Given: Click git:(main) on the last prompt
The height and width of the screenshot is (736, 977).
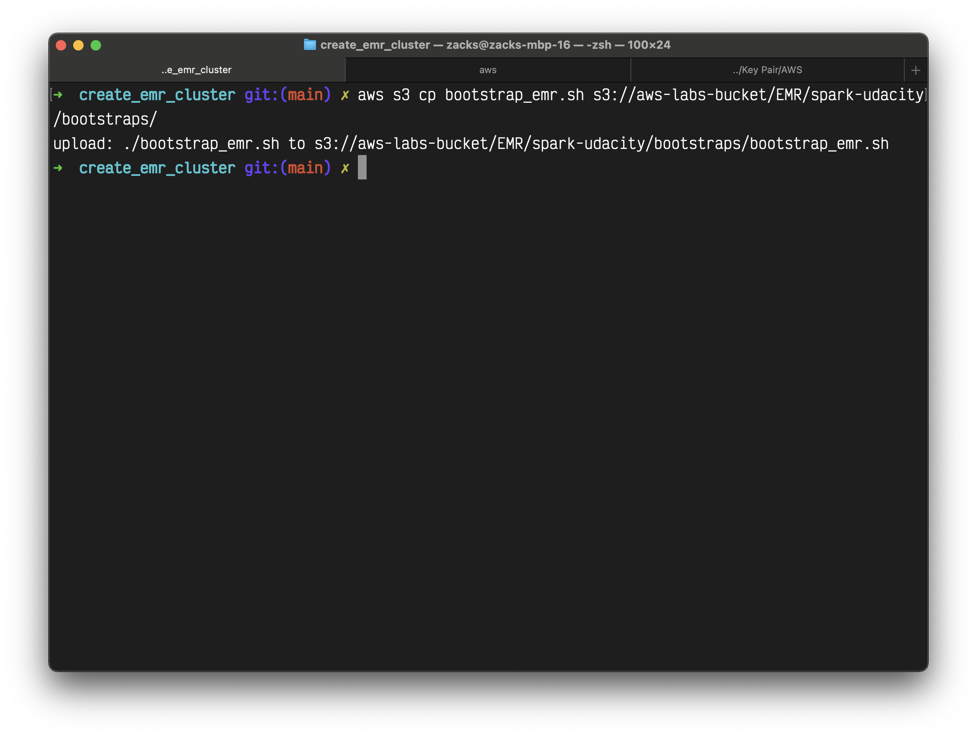Looking at the screenshot, I should pos(287,168).
